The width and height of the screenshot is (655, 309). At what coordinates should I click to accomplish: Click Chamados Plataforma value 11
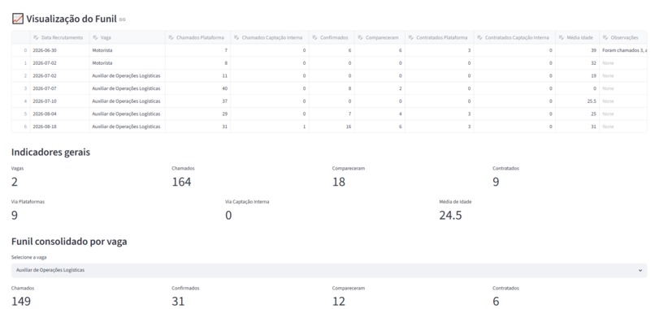click(197, 76)
